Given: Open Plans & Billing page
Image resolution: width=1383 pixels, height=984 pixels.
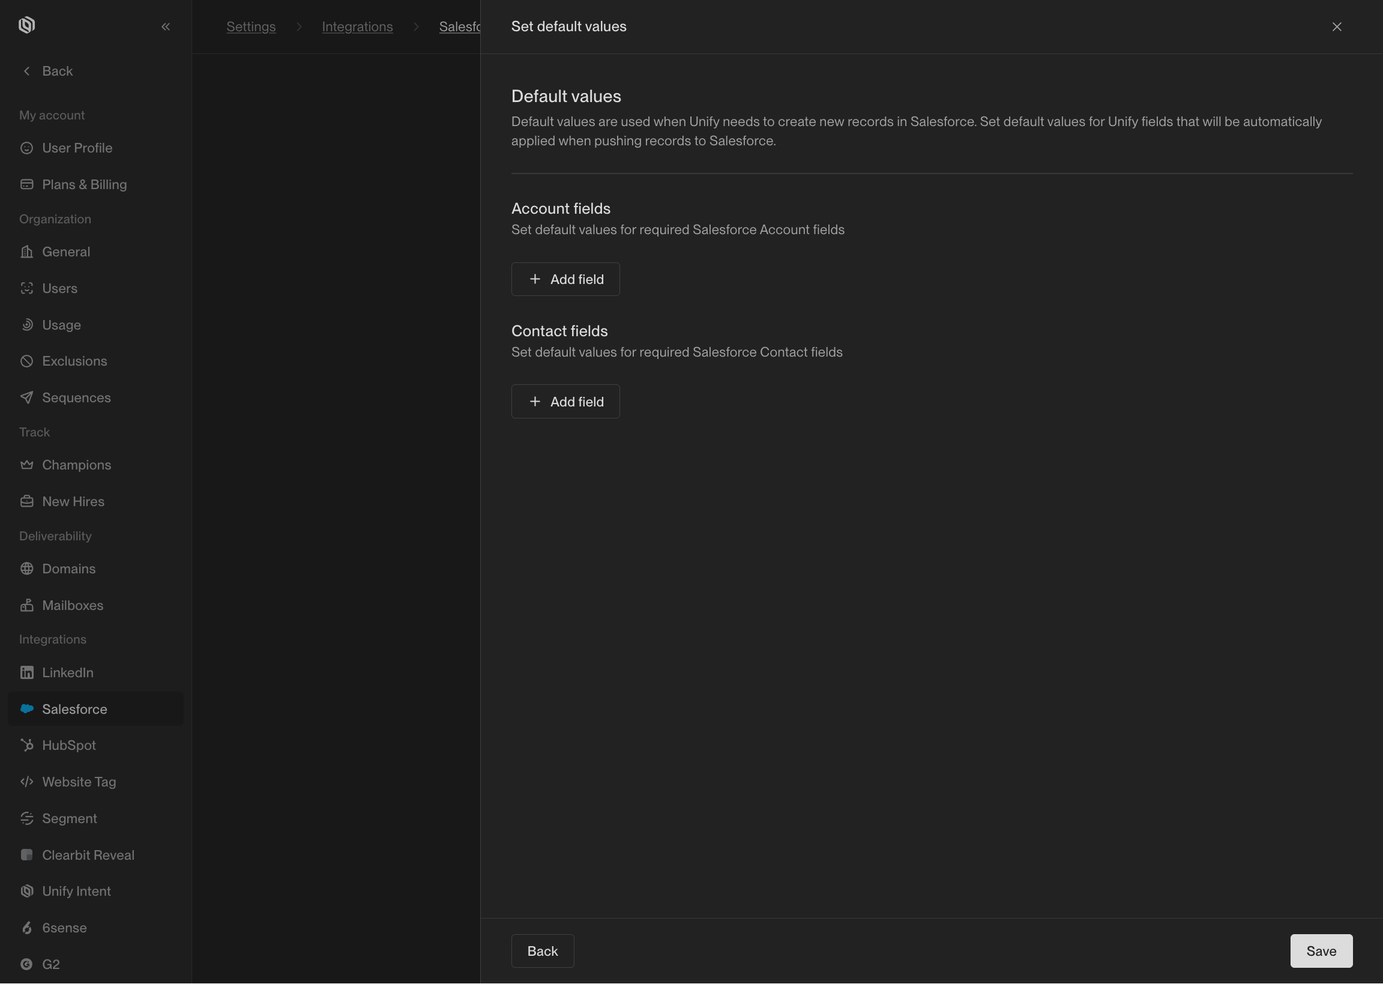Looking at the screenshot, I should [x=84, y=184].
